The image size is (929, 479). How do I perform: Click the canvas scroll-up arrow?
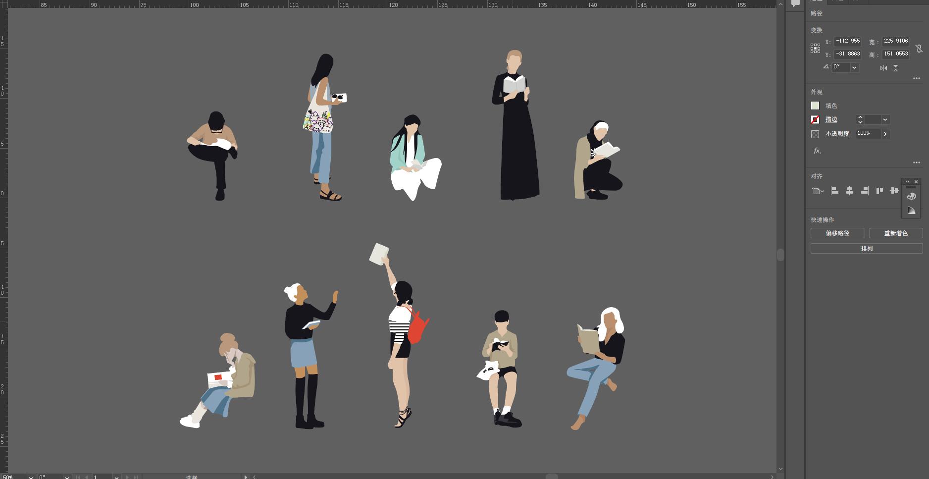coord(780,4)
